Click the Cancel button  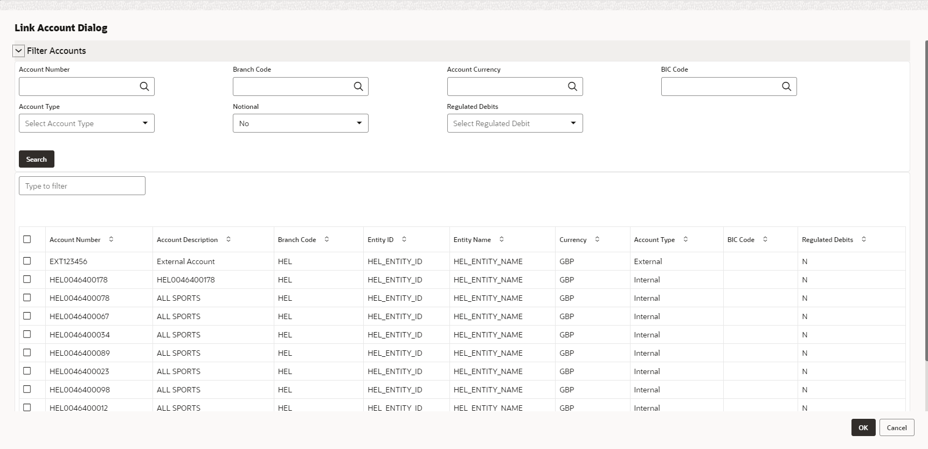click(x=897, y=427)
